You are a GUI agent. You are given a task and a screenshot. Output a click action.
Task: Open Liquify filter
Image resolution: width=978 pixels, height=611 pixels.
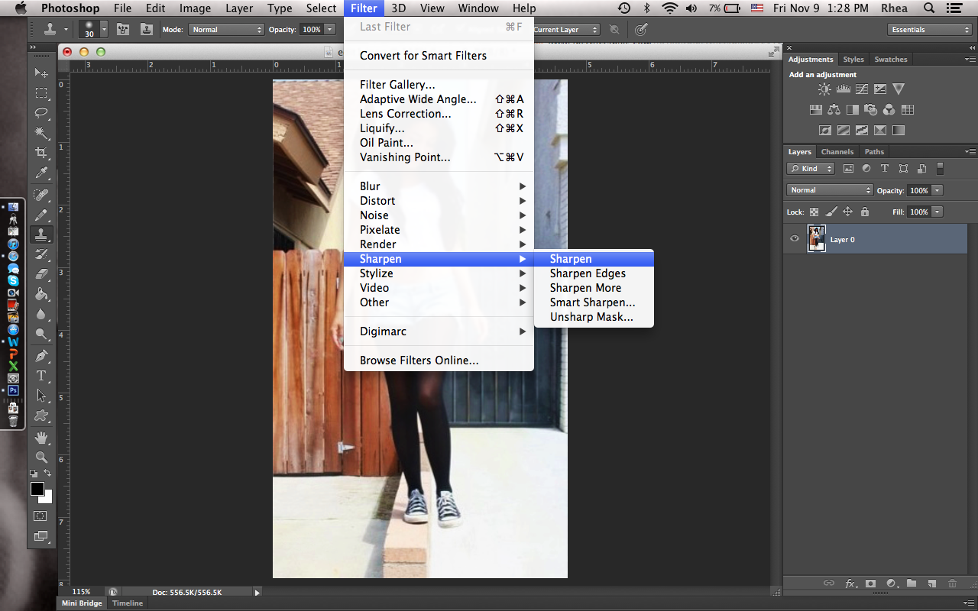click(439, 128)
